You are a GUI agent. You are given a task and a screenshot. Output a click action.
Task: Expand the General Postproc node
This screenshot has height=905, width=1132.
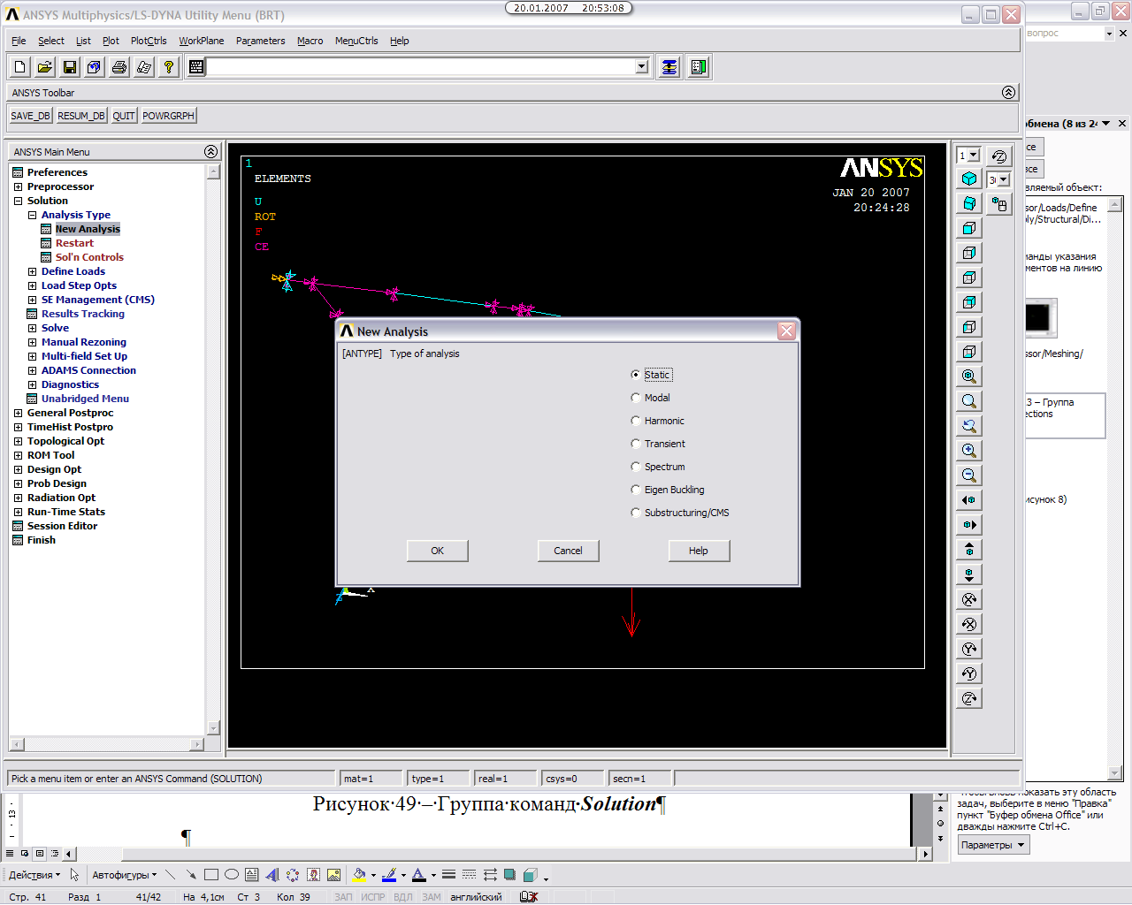coord(18,413)
